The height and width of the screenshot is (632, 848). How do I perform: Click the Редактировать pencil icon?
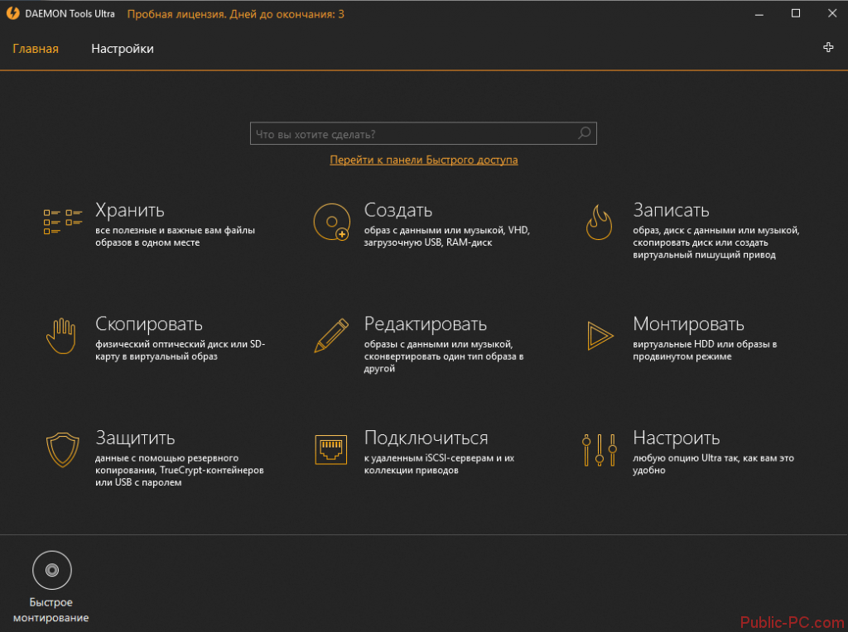pos(330,336)
